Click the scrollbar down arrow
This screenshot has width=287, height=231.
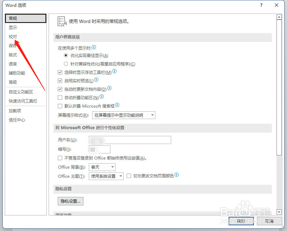(279, 212)
